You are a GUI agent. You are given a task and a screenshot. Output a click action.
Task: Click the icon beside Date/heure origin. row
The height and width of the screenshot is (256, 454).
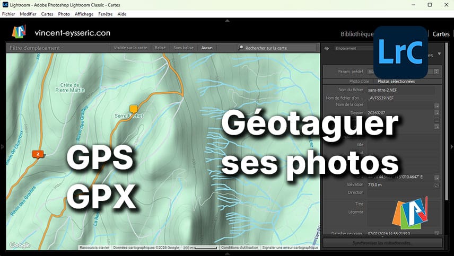pyautogui.click(x=437, y=233)
